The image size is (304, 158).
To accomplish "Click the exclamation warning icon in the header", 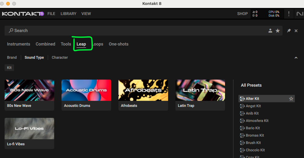I will coord(289,14).
